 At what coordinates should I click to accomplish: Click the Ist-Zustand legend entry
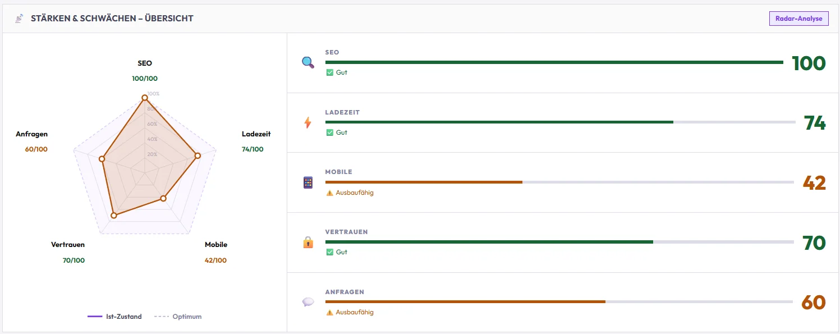[x=115, y=317]
